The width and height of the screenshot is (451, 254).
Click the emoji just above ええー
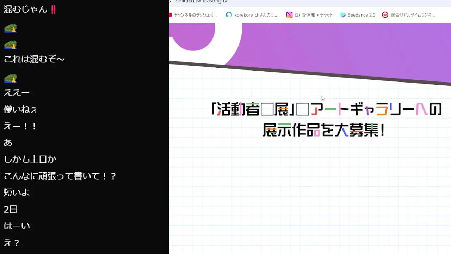(11, 78)
